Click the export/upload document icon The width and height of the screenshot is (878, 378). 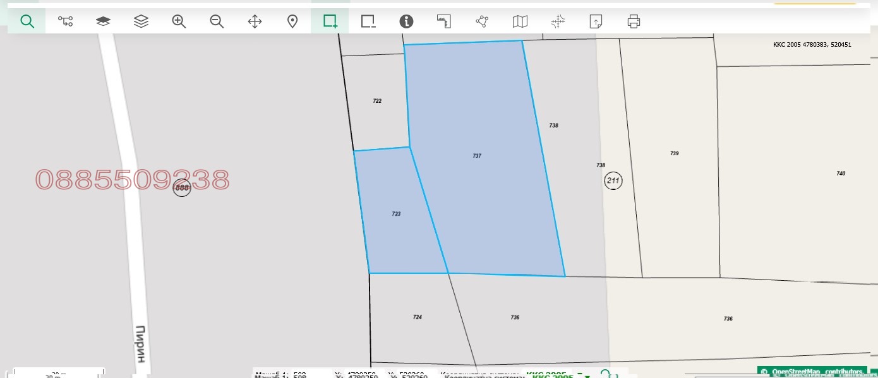[596, 21]
